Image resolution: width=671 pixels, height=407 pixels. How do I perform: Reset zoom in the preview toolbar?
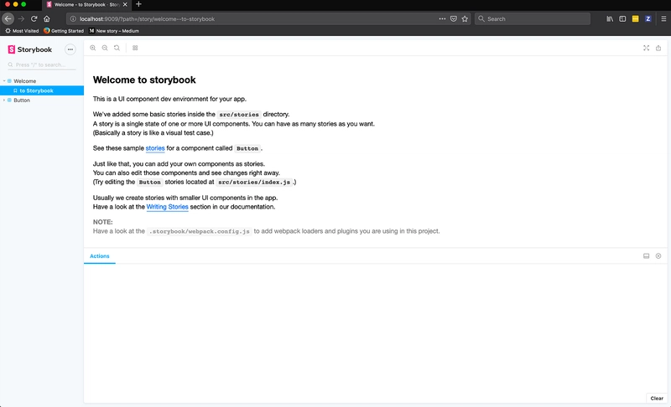(117, 48)
